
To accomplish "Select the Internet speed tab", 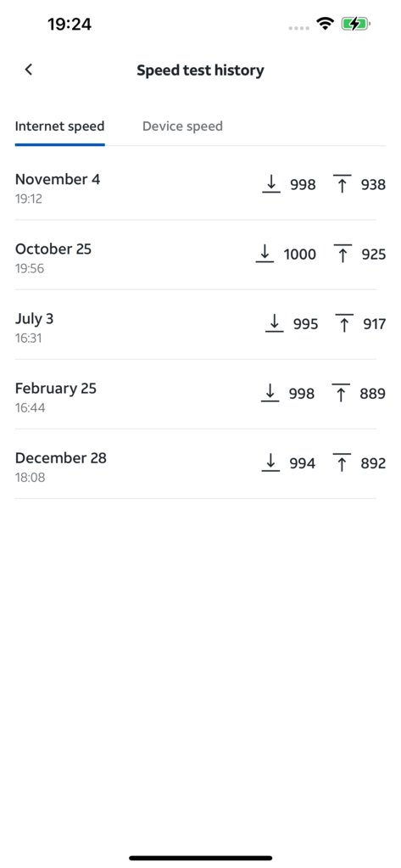I will (x=59, y=126).
